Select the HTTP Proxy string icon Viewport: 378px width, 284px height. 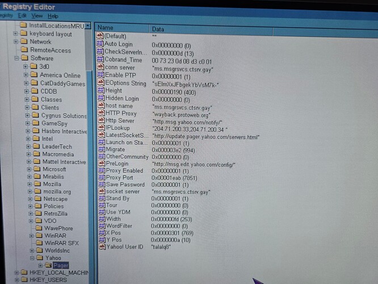tap(101, 112)
